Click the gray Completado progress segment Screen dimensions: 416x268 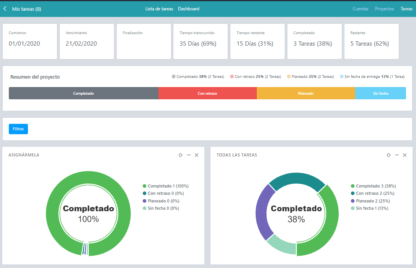pyautogui.click(x=83, y=93)
